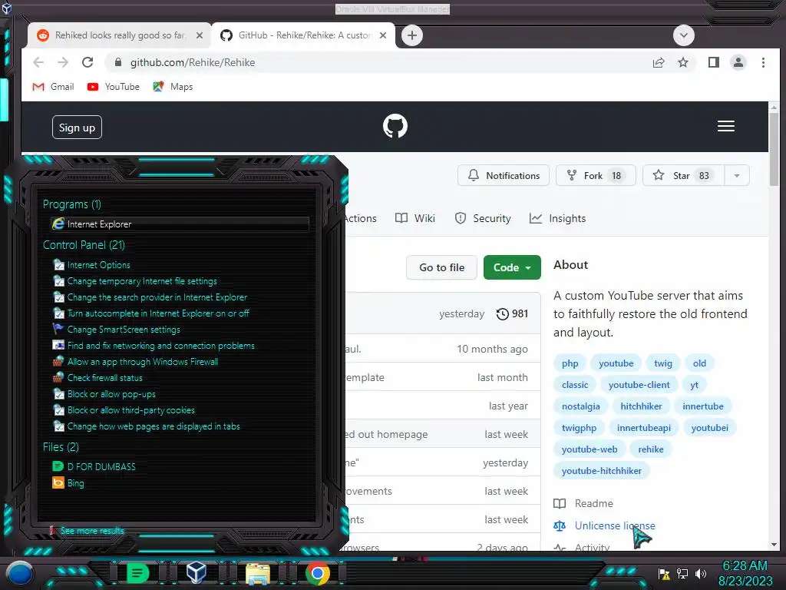This screenshot has width=786, height=590.
Task: Open Google Chrome taskbar icon
Action: [317, 573]
